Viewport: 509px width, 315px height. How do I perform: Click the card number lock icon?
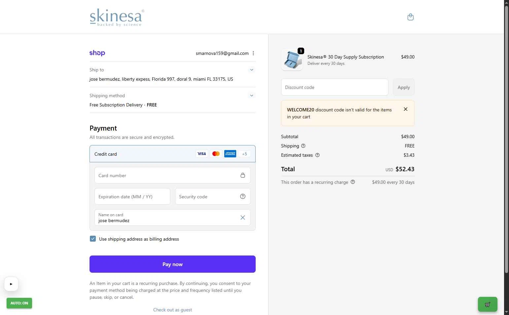click(x=243, y=175)
